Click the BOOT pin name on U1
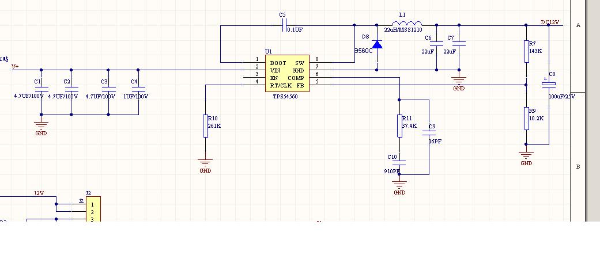Viewport: 600px width, 259px height. [x=278, y=63]
